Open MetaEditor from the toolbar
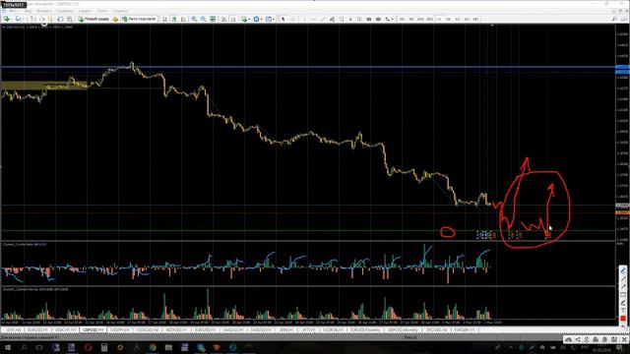This screenshot has width=630, height=354. 115,19
